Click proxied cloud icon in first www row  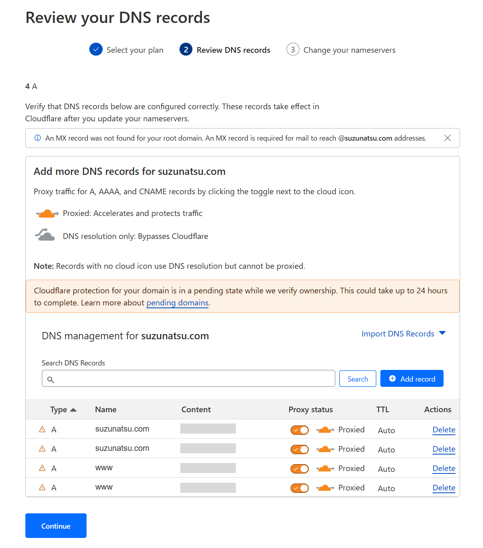pos(325,469)
